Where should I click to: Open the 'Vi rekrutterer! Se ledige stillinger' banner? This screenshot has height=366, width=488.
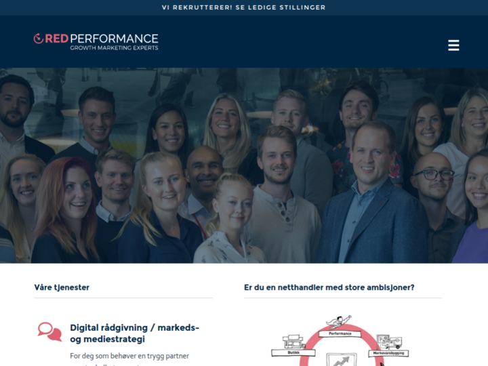244,7
